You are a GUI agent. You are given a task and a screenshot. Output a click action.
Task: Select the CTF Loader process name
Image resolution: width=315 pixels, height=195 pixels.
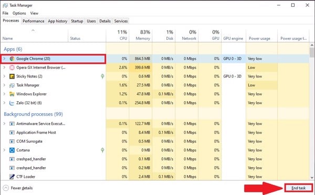coord(26,177)
